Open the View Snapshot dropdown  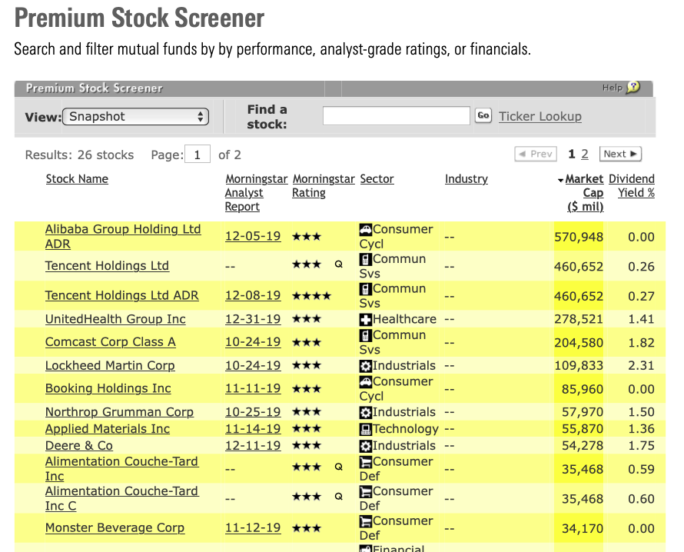point(136,117)
